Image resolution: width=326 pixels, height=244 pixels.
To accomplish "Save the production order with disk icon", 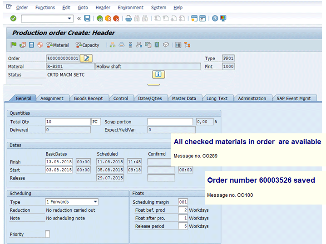I will click(87, 19).
